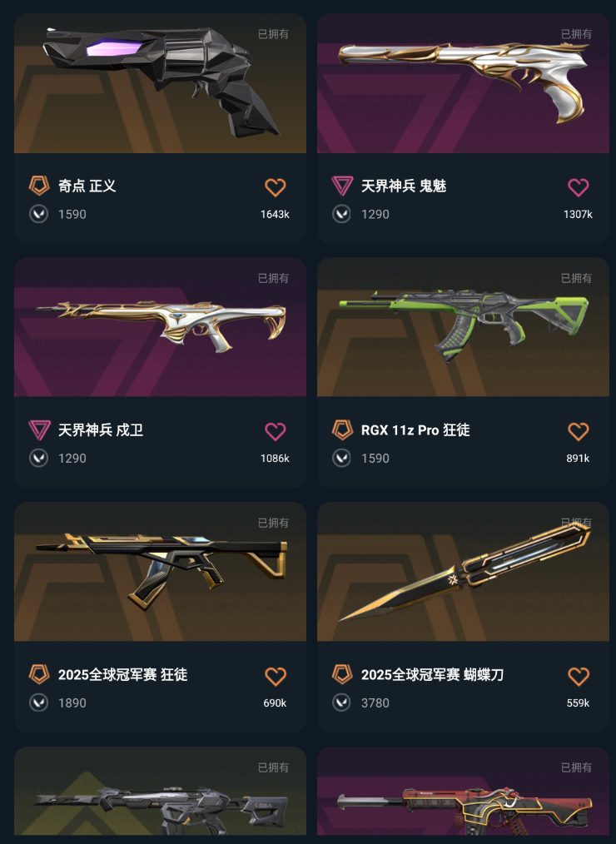
Task: Click VP currency icon beside 1890 price
Action: point(39,703)
